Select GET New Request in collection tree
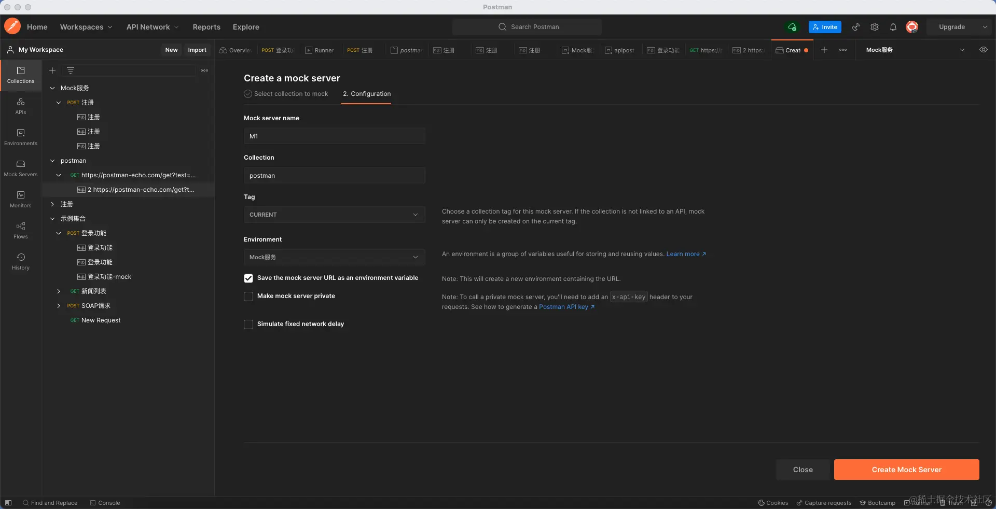The width and height of the screenshot is (996, 509). tap(95, 320)
